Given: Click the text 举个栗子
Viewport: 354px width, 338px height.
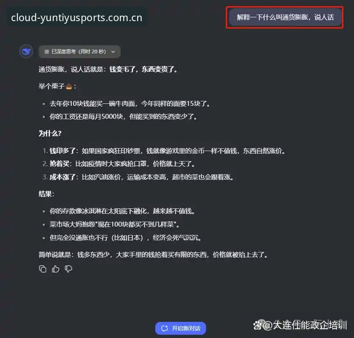Looking at the screenshot, I should click(51, 86).
